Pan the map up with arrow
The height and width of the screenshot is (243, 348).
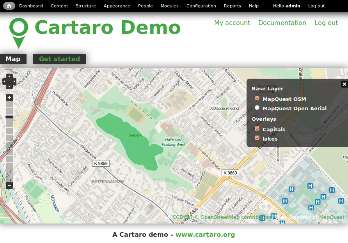click(x=9, y=76)
